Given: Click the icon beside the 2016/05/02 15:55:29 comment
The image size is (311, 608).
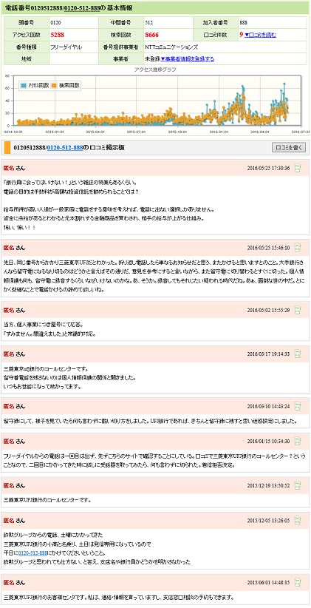Looking at the screenshot, I should tap(298, 310).
